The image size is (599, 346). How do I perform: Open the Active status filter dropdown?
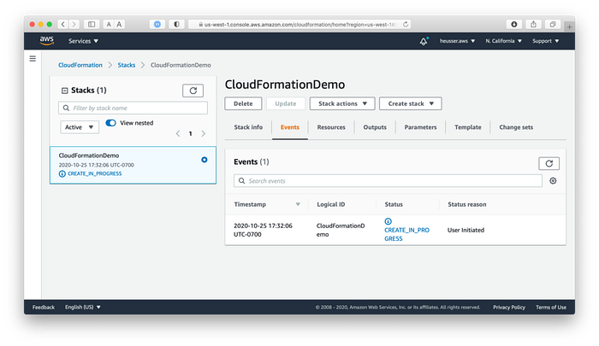pos(80,127)
